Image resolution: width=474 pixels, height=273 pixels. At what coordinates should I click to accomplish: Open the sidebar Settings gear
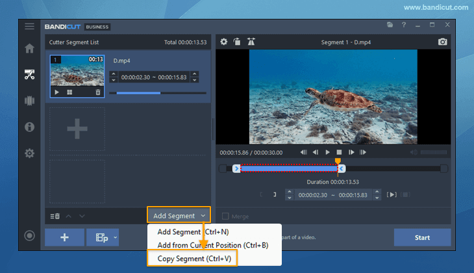[x=29, y=153]
